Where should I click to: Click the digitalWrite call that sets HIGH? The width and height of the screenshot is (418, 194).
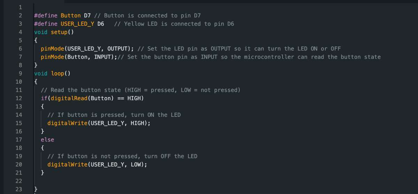pyautogui.click(x=67, y=123)
